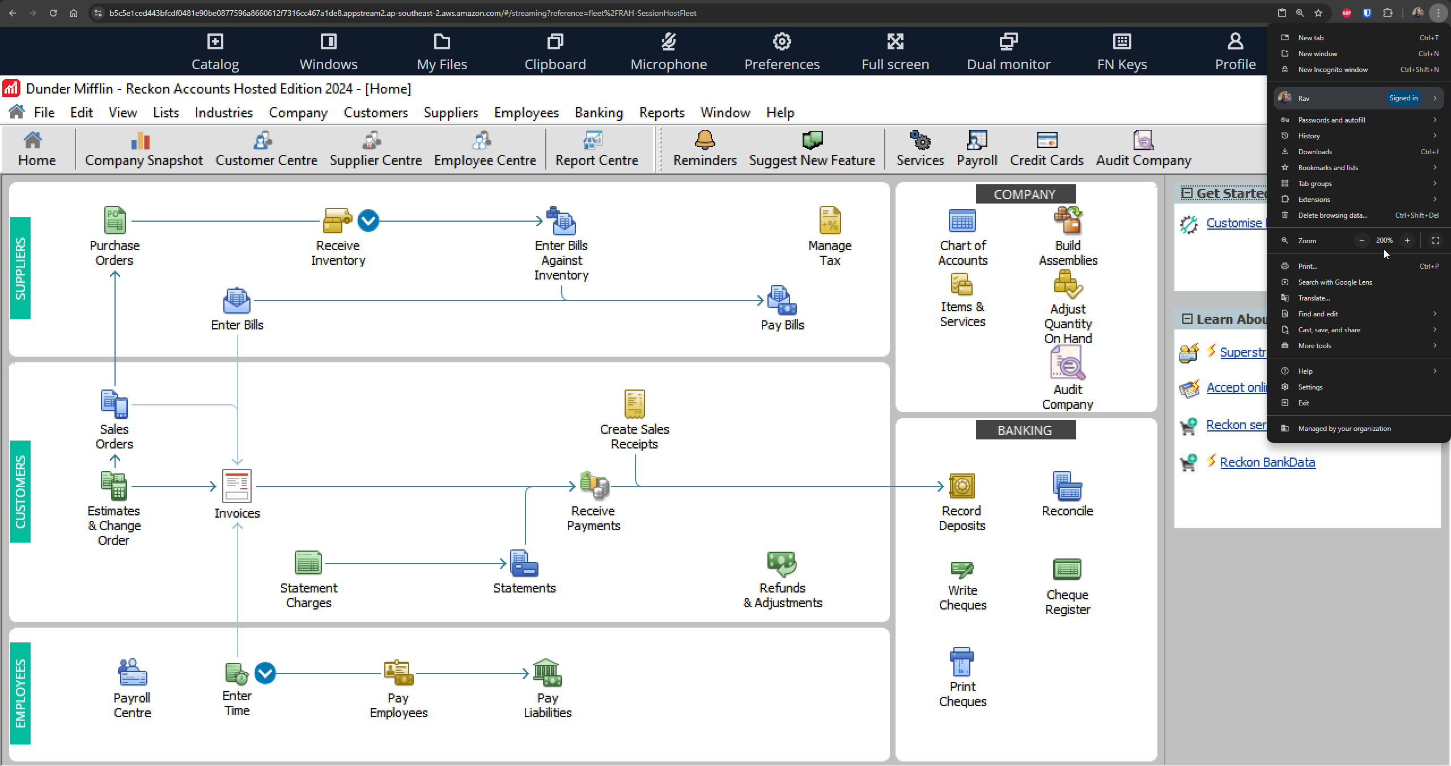Open Items & Services icon
This screenshot has height=766, width=1451.
point(962,284)
